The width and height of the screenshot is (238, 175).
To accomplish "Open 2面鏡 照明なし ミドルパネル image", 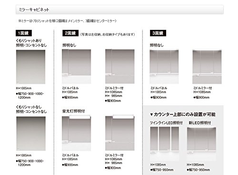I will (x=76, y=66).
